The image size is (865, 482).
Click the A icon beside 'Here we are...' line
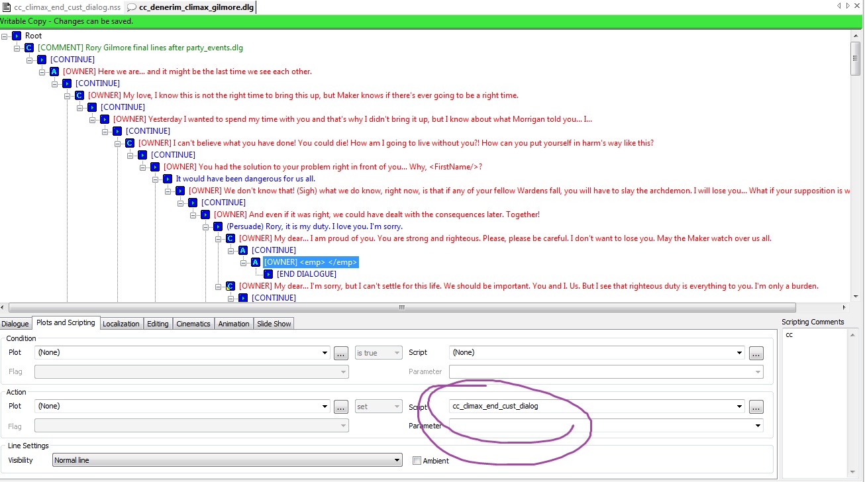[x=54, y=72]
